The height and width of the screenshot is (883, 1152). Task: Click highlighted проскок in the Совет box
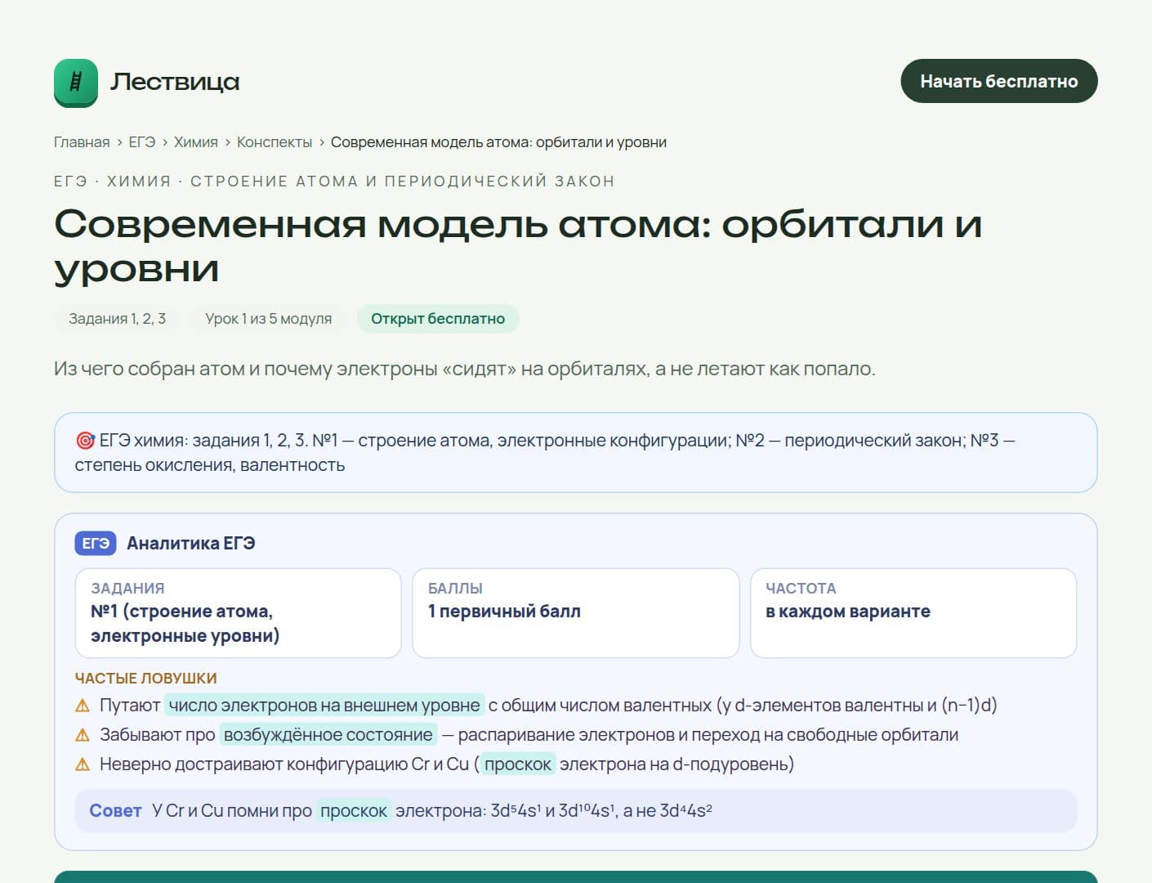pos(354,811)
